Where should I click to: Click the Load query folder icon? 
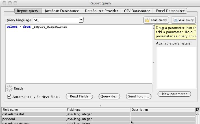coord(147,20)
